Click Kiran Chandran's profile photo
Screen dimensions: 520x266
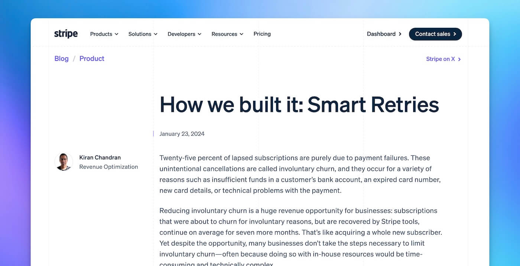[64, 162]
